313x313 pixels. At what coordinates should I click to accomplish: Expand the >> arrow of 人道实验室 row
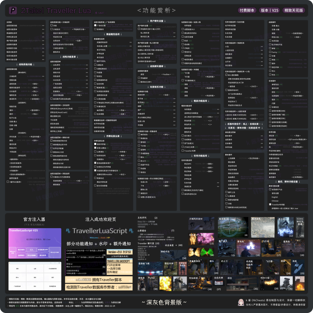[262, 50]
